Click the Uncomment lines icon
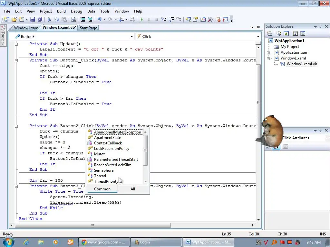 pyautogui.click(x=90, y=19)
